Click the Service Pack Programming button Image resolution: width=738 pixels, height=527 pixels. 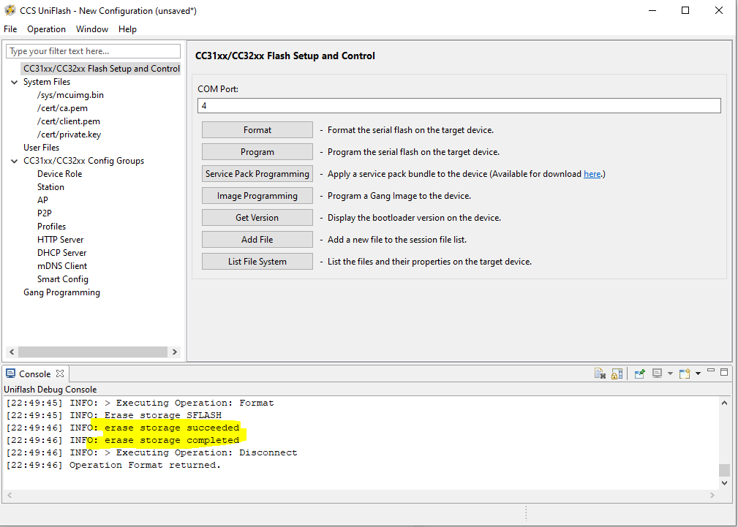pyautogui.click(x=257, y=174)
